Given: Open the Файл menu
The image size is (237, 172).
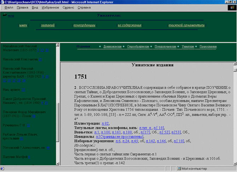Looking at the screenshot, I should click(9, 7).
